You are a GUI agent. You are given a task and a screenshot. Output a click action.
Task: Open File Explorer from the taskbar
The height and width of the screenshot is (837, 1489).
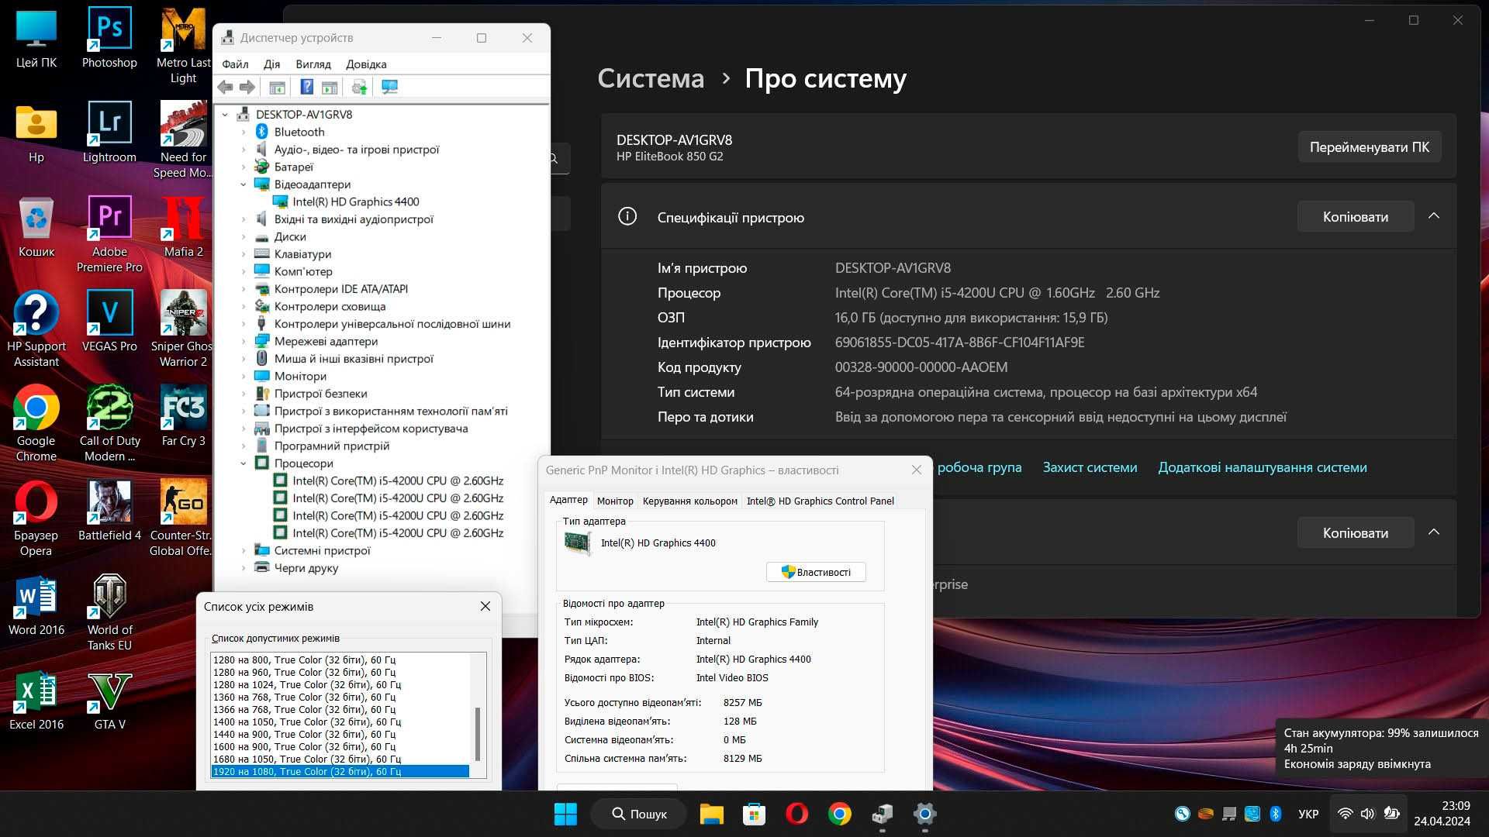[711, 814]
